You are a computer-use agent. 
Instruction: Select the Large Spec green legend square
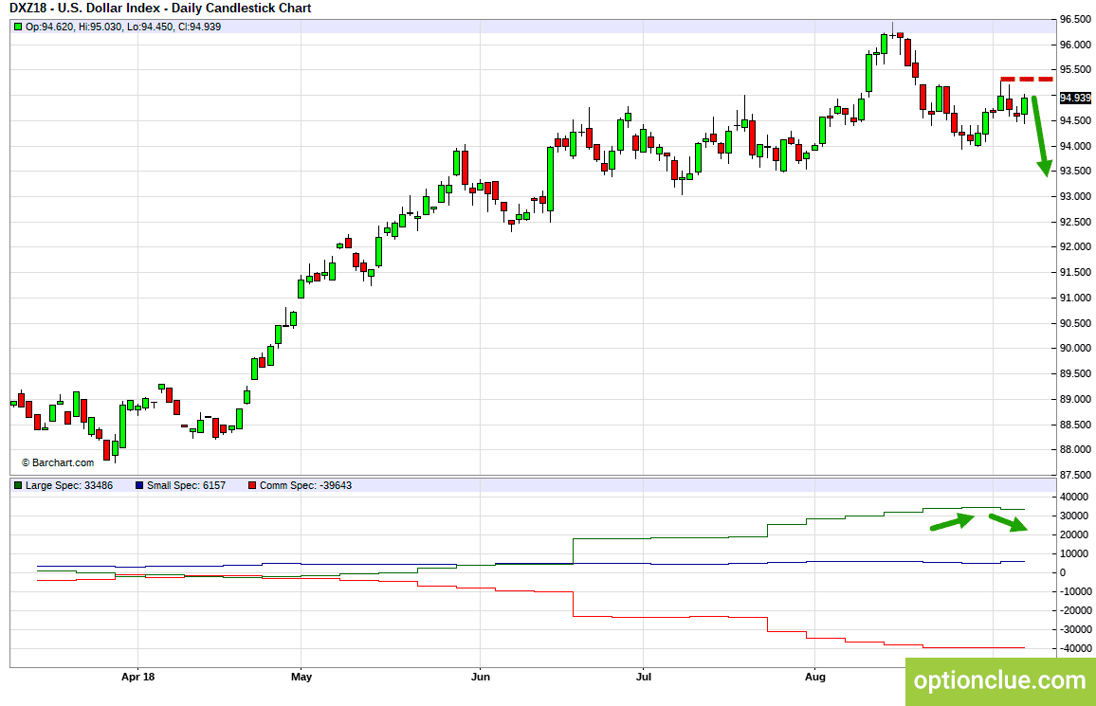[x=18, y=485]
